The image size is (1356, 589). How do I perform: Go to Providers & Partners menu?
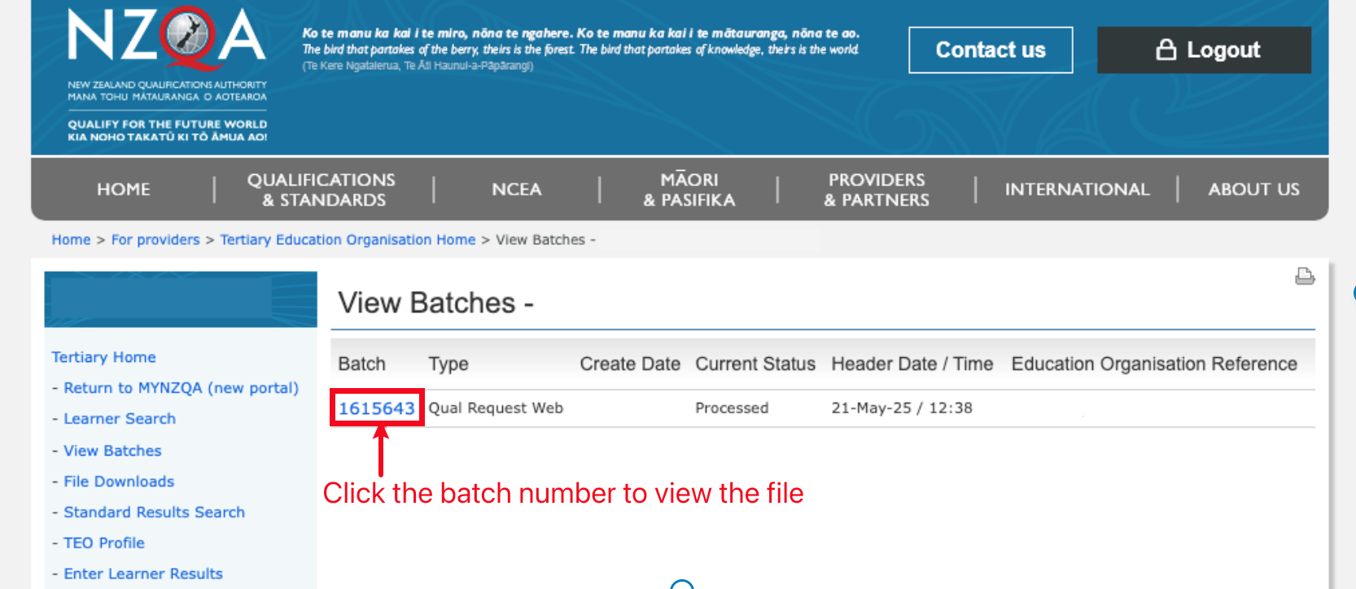pyautogui.click(x=876, y=190)
